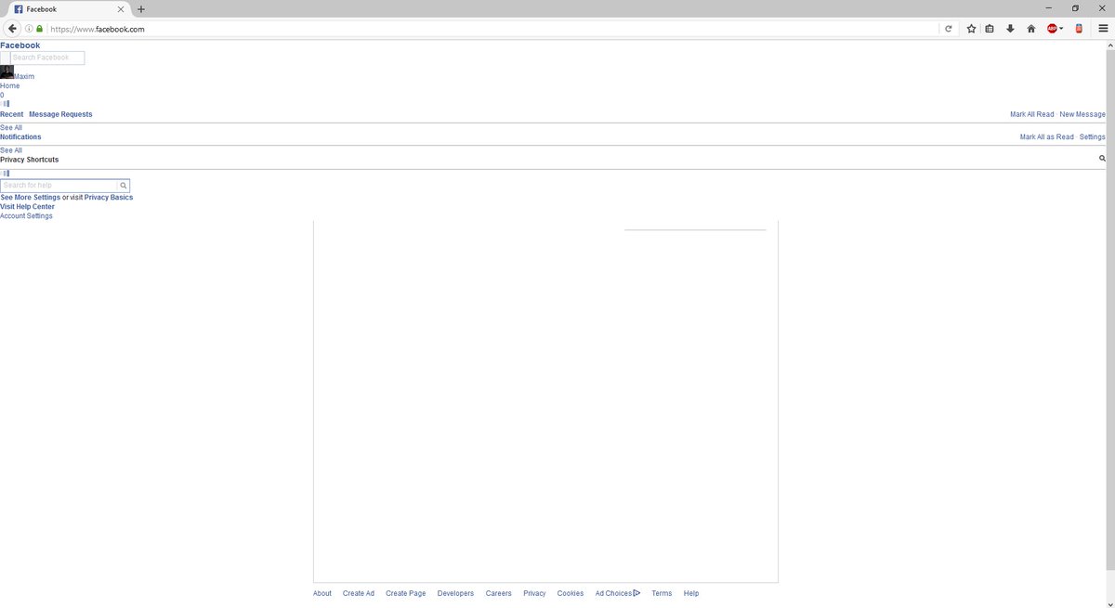
Task: Reload the page with the refresh icon
Action: [x=949, y=29]
